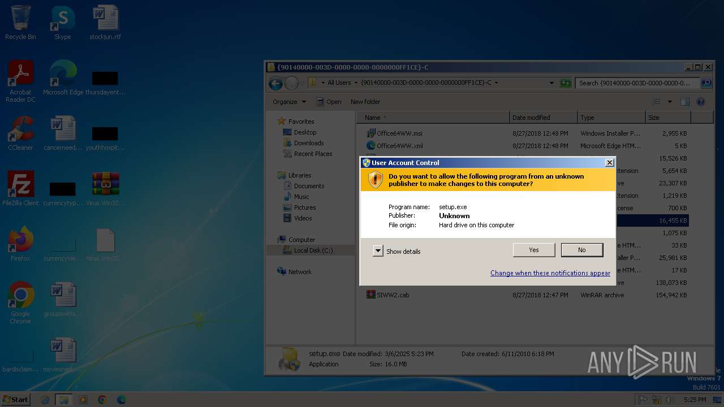
Task: Click No in User Account Control
Action: coord(582,250)
